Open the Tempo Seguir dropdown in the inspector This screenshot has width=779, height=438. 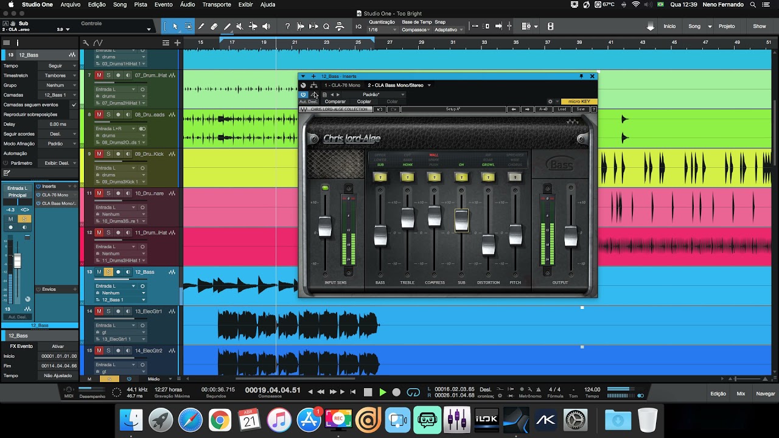59,66
